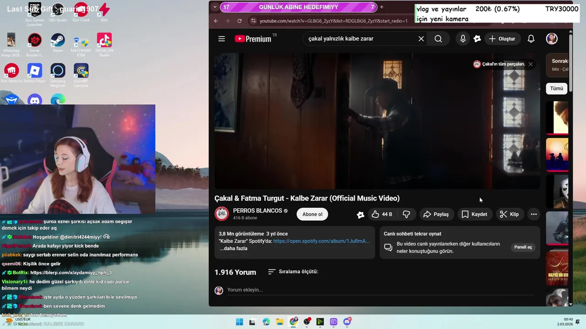
Task: Like the video with 44 B
Action: (382, 214)
